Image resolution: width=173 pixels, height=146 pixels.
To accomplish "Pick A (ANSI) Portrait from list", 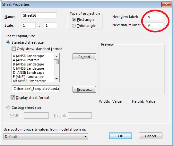I will [26, 60].
